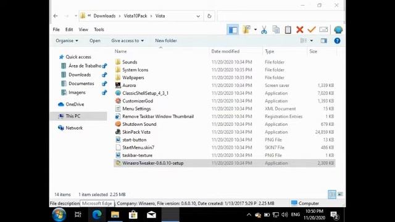Select Downloads in the navigation pane
Viewport: 395px width, 222px height.
[x=80, y=75]
